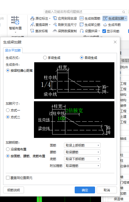This screenshot has height=202, width=129.
Task: Select 装修 row in background panel
Action: click(x=123, y=106)
